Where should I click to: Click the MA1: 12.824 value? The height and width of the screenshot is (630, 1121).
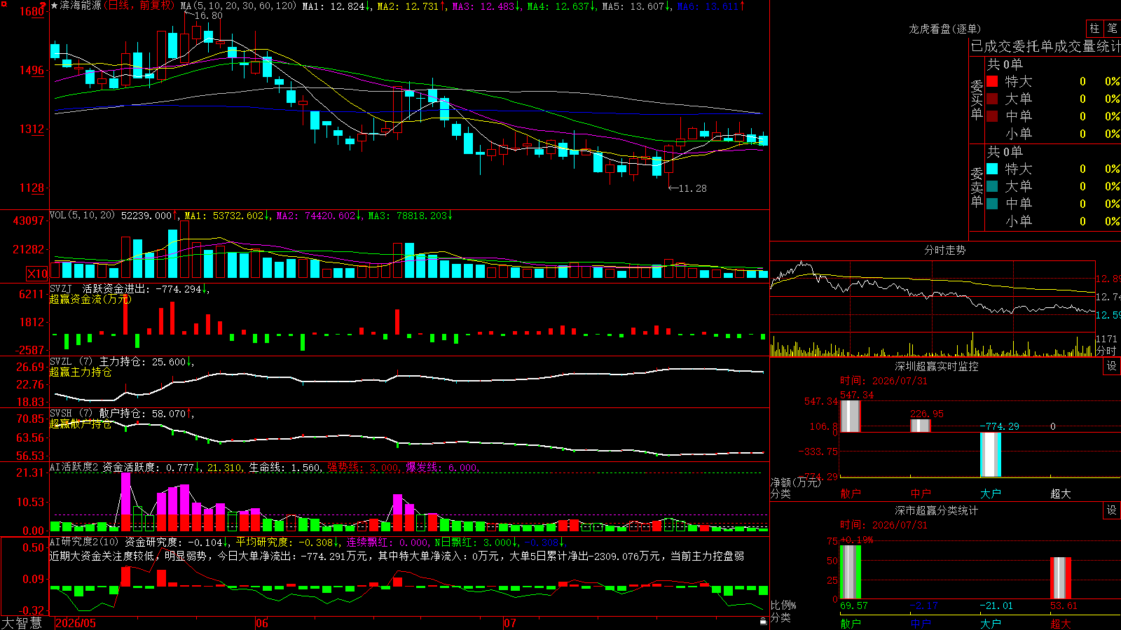pos(336,6)
